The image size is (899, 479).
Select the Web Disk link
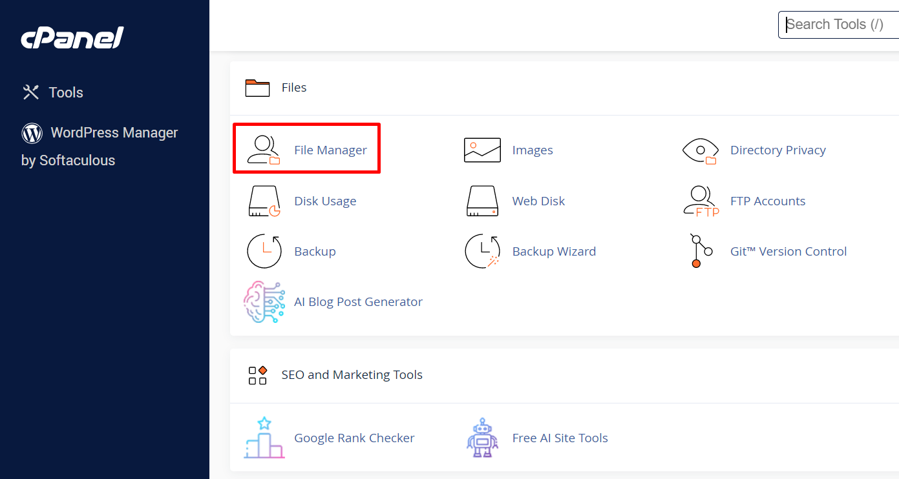[x=538, y=201]
